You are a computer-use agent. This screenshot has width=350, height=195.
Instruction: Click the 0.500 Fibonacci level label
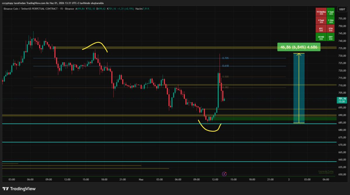(x=225, y=77)
